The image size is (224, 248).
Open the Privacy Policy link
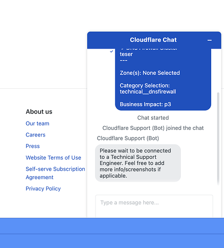click(43, 188)
